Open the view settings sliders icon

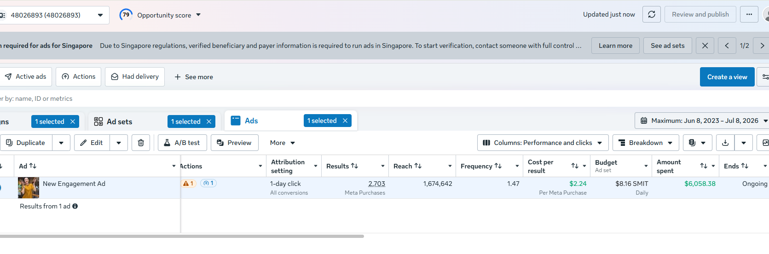click(x=764, y=77)
